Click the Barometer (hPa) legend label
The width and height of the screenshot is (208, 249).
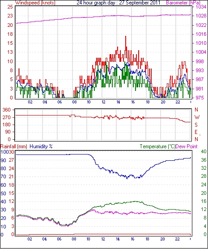coord(183,3)
